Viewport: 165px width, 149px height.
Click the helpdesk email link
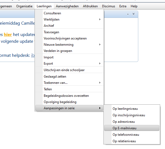33,55
